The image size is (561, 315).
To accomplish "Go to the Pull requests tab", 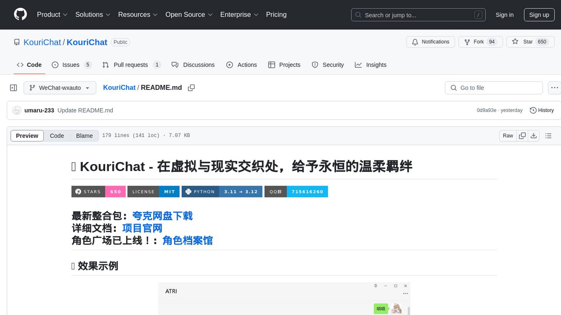I will click(131, 65).
